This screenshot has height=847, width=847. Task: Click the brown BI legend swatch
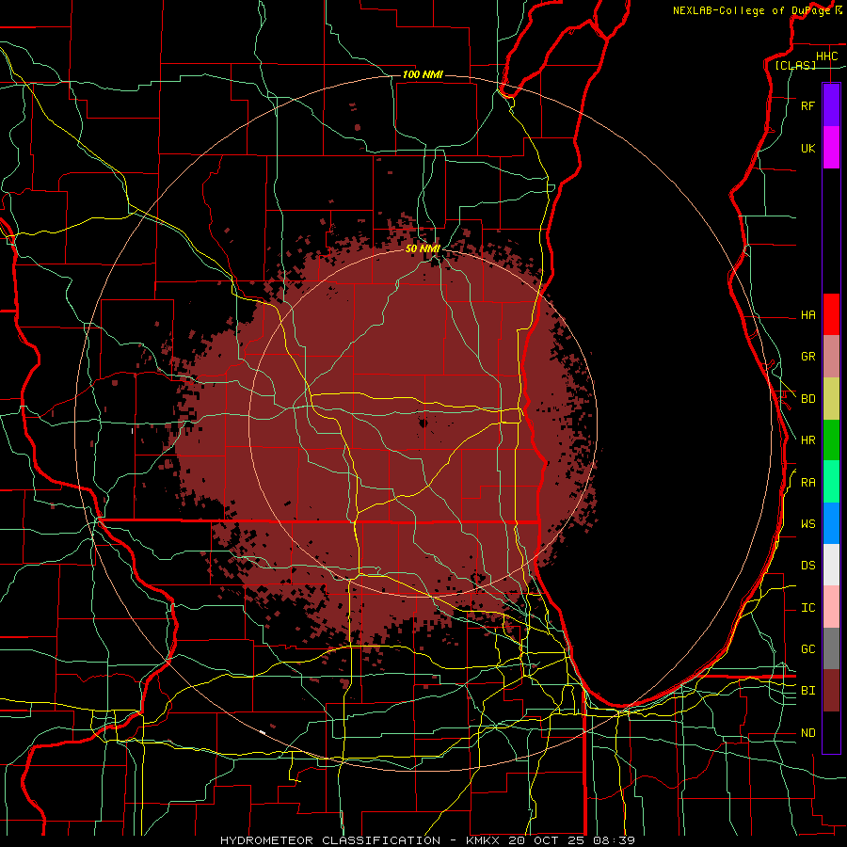831,691
